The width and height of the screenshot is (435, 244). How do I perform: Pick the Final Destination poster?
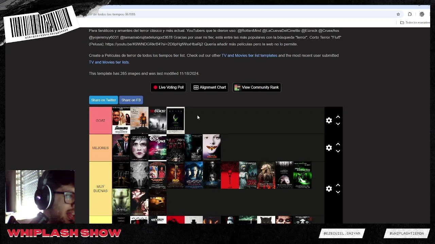coord(194,175)
